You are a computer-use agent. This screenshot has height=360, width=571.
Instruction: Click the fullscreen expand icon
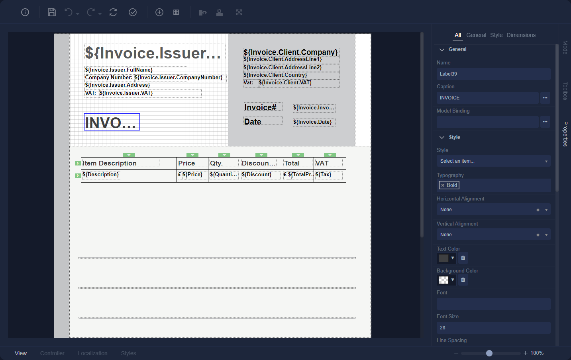click(x=239, y=12)
